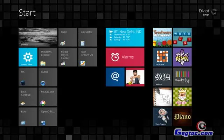Open the Piano app tile
This screenshot has width=224, height=140.
click(182, 117)
